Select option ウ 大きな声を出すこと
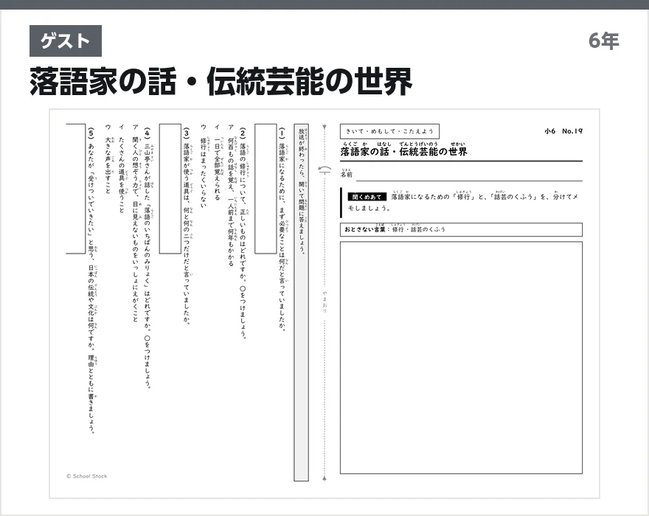The height and width of the screenshot is (516, 649). pos(108,158)
